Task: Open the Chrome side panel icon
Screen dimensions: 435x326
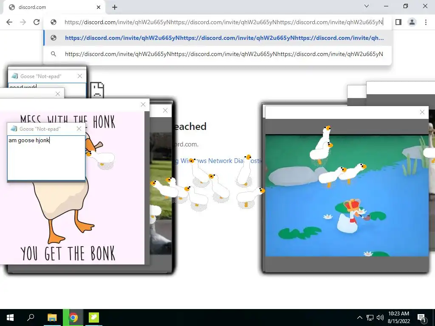Action: (398, 22)
